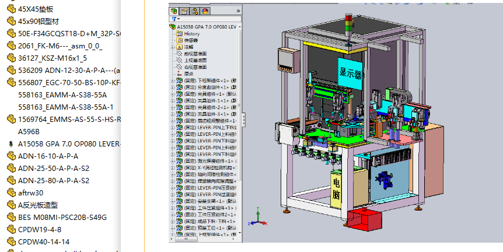Click the red box in the 3D model
The width and height of the screenshot is (503, 252).
point(364,220)
